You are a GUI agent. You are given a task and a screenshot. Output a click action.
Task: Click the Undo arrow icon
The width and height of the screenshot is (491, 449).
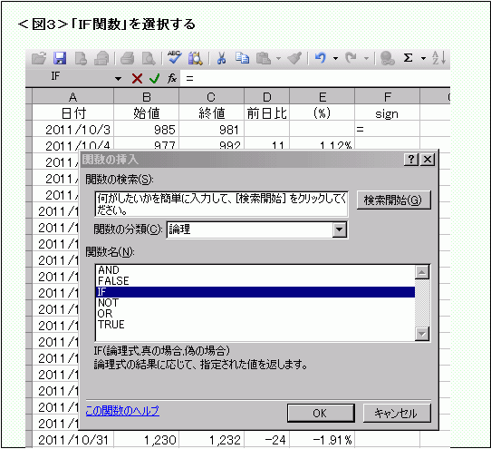coord(321,58)
